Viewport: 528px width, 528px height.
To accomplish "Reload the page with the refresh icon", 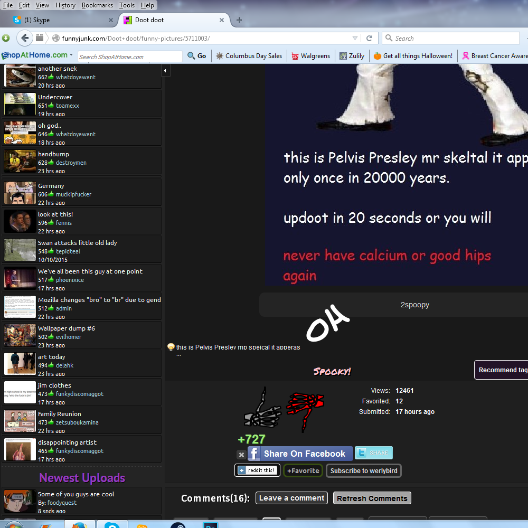I will [370, 38].
